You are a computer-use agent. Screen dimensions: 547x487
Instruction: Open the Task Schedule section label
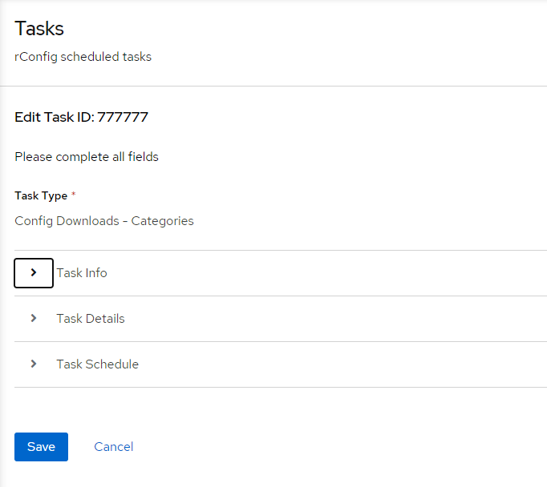click(98, 364)
